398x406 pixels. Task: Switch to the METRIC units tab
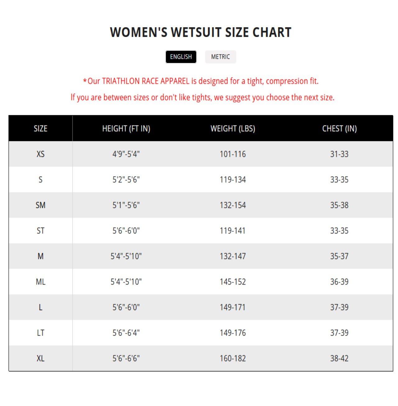220,57
